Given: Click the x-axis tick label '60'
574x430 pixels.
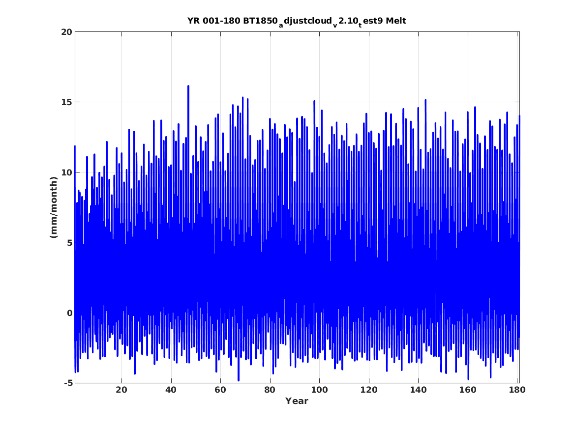Looking at the screenshot, I should [220, 390].
